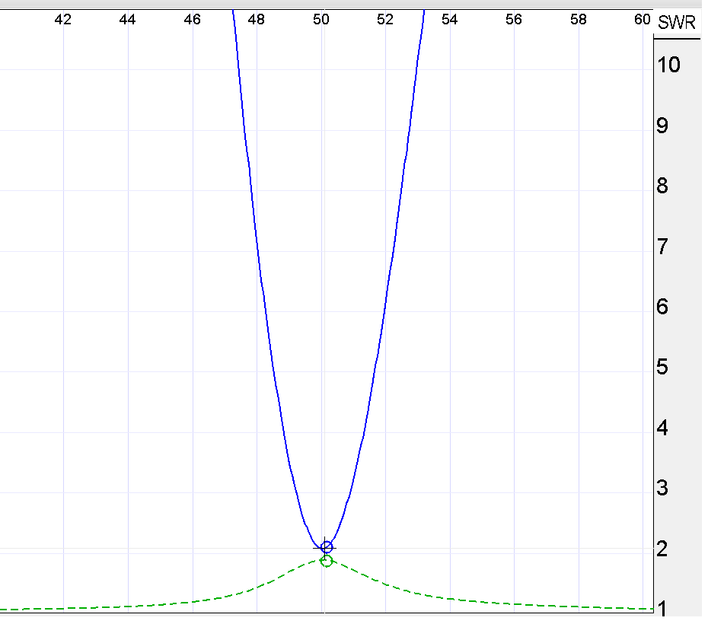Click the SWR value 10 on the right scale
708x624 pixels.
pos(668,65)
